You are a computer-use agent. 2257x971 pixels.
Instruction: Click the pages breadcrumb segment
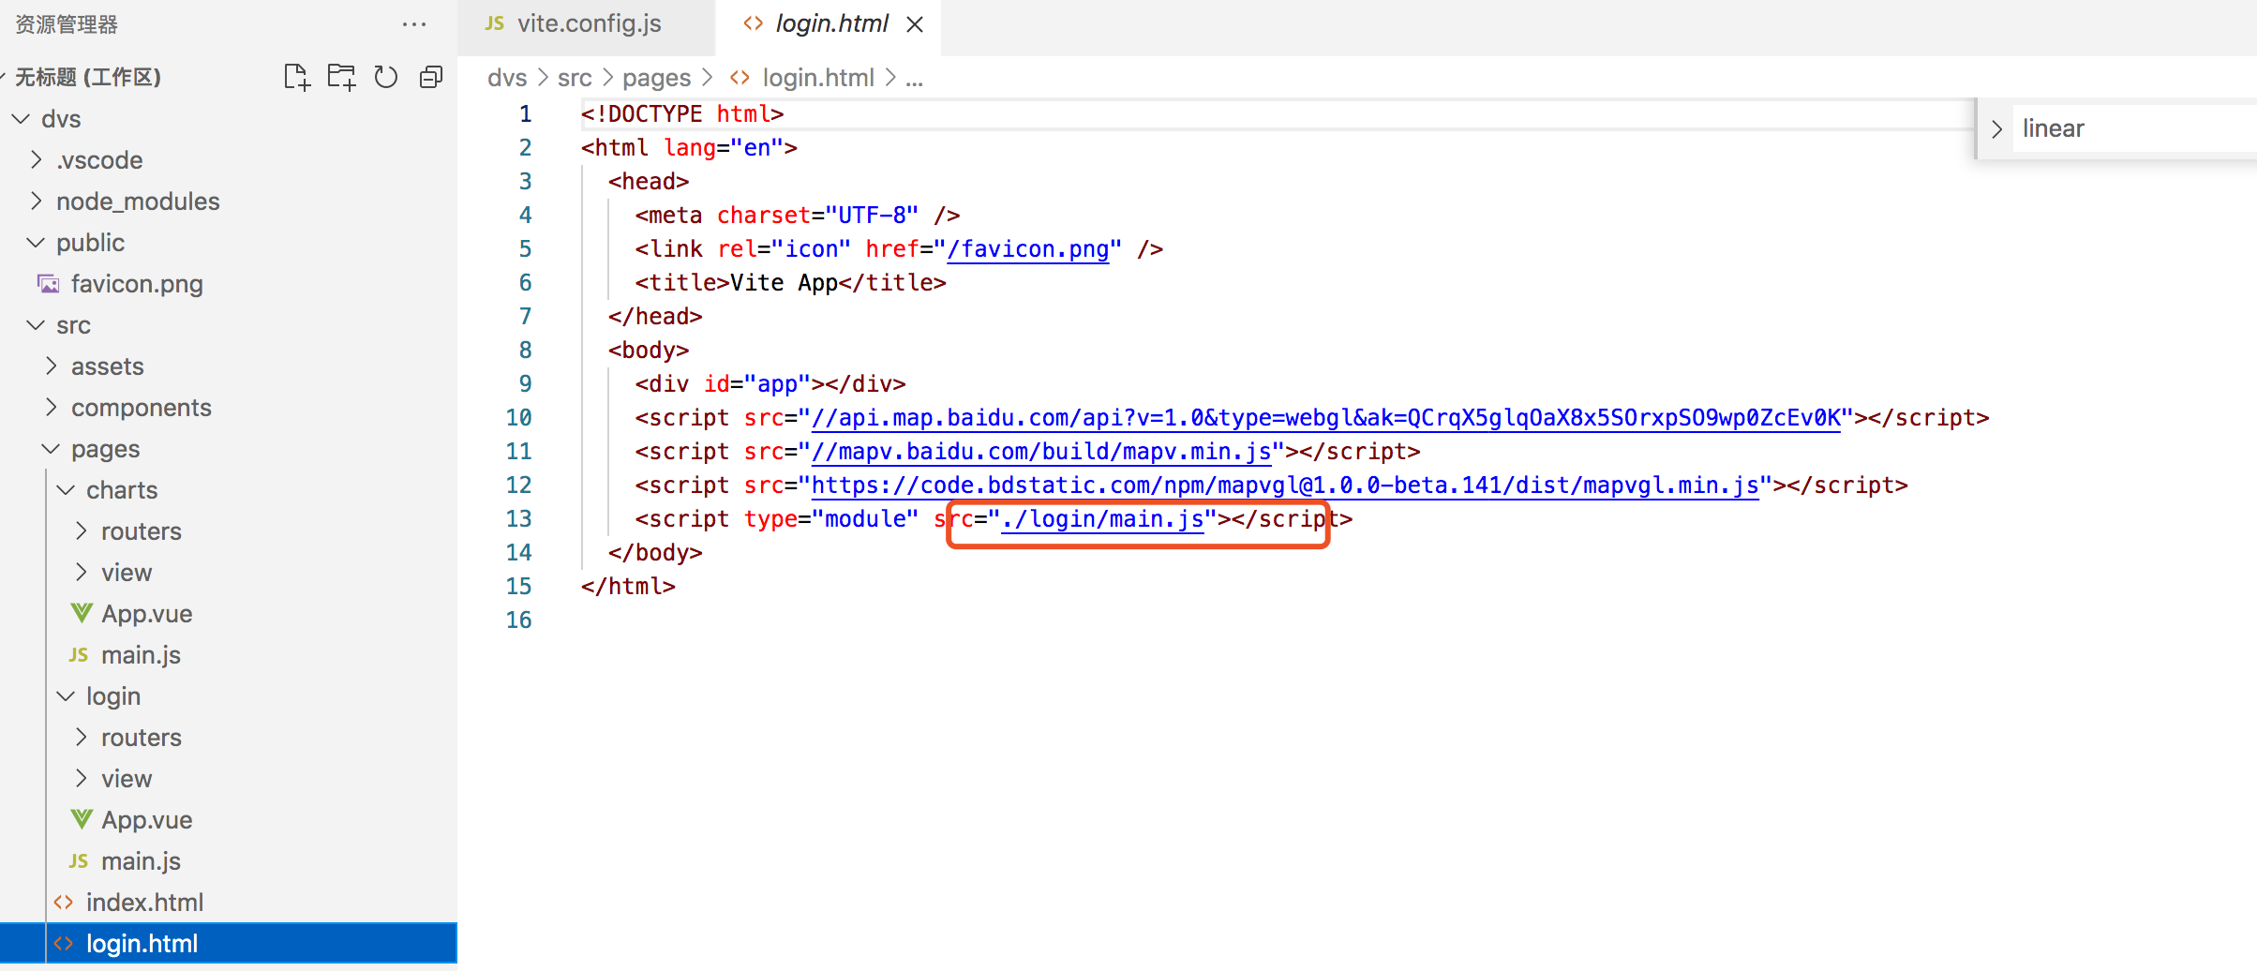point(656,78)
